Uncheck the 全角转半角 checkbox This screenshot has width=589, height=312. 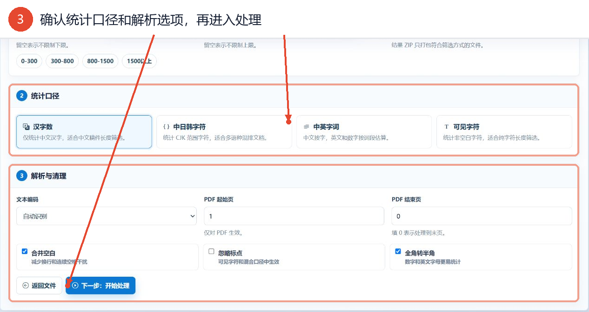pos(398,251)
